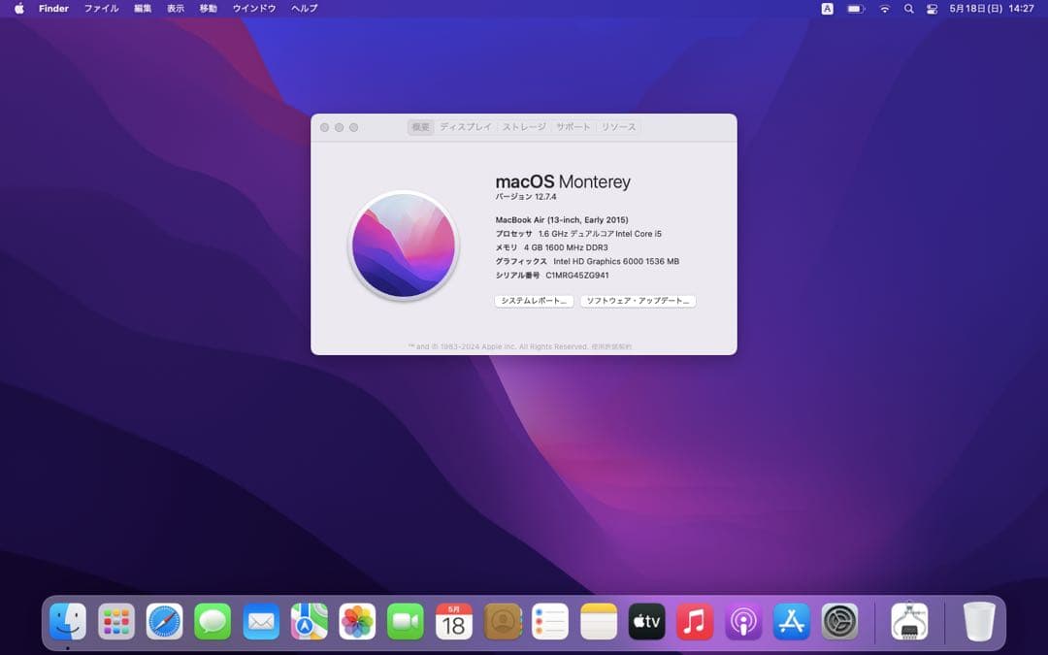Open Maps app in the Dock
1048x655 pixels.
click(309, 621)
